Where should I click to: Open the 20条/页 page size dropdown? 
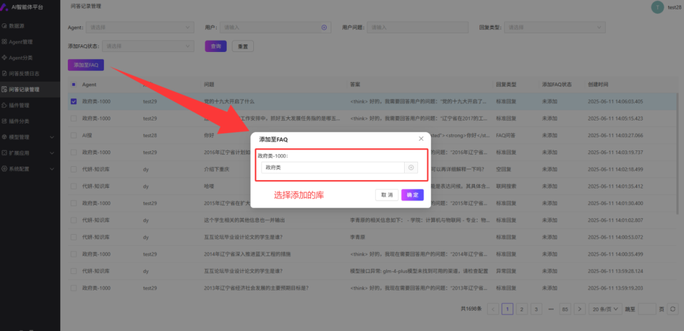605,309
